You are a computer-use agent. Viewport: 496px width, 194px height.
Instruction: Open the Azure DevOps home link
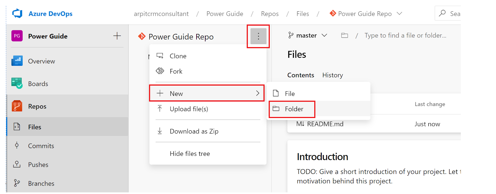(x=50, y=14)
